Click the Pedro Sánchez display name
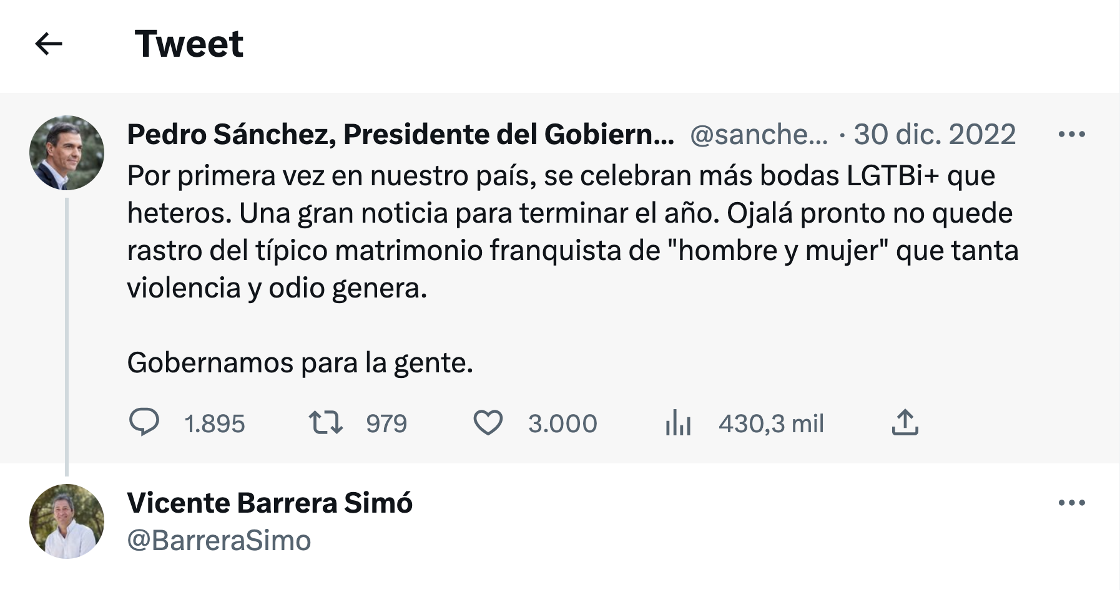Screen dimensions: 1120x590 400,134
